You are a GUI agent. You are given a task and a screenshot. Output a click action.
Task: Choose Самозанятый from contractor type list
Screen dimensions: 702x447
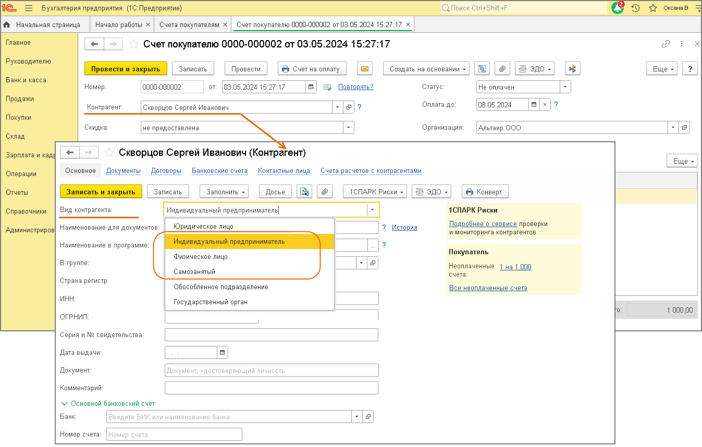194,271
